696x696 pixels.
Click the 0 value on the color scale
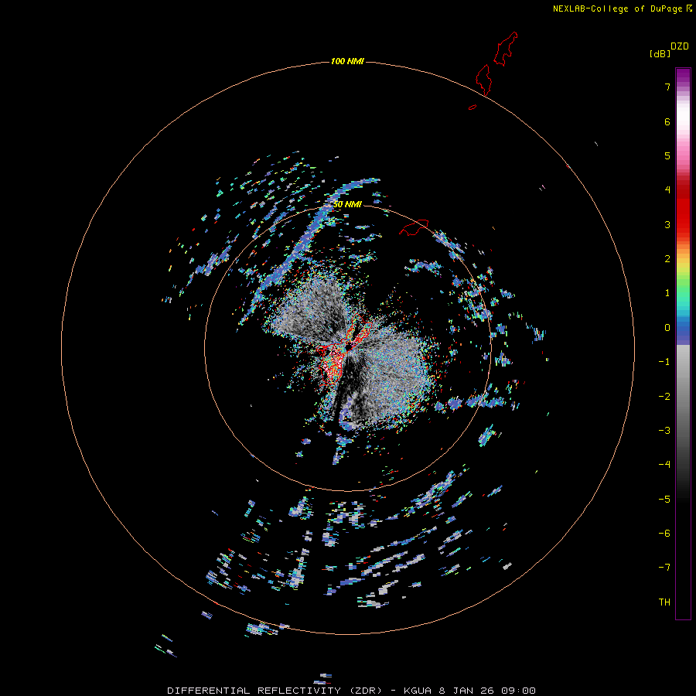667,328
